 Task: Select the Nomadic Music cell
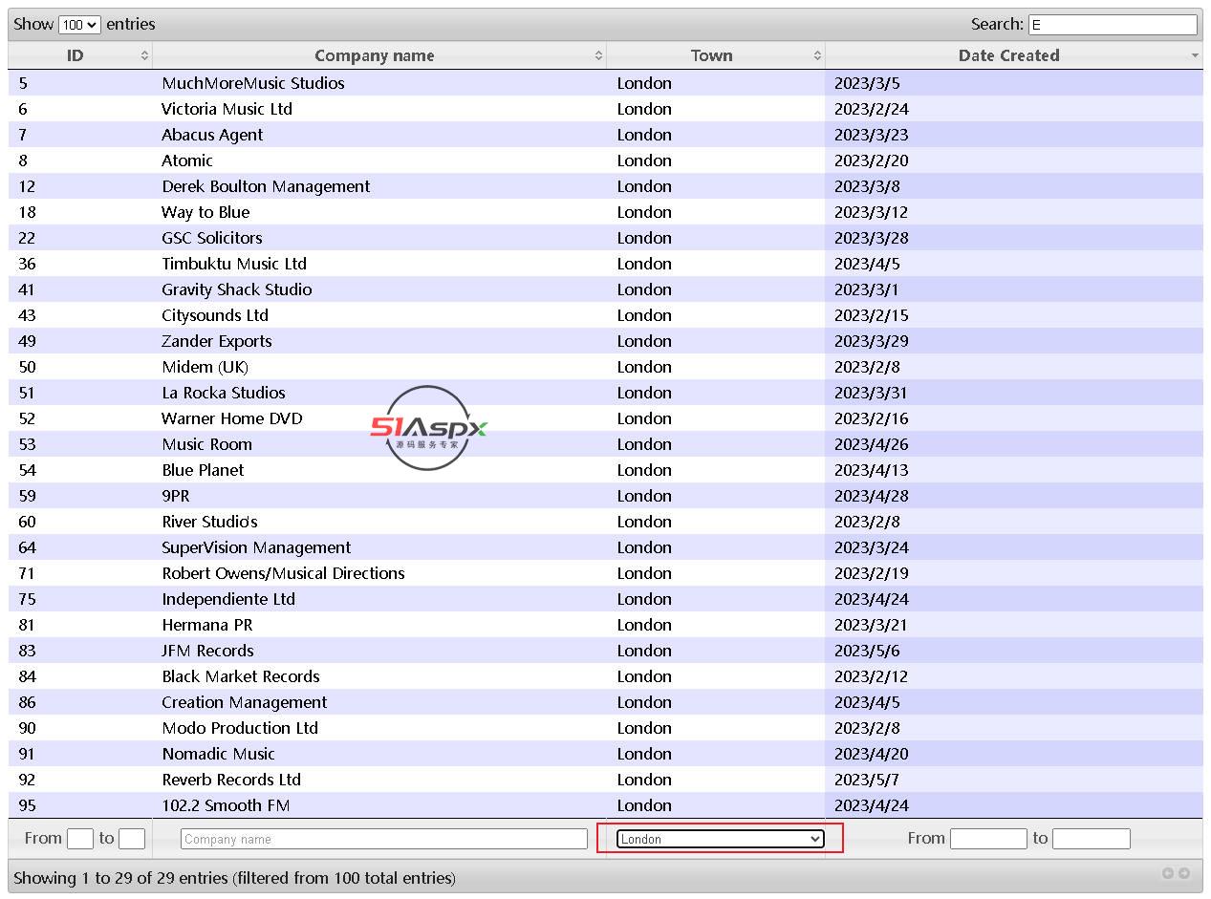[x=219, y=754]
